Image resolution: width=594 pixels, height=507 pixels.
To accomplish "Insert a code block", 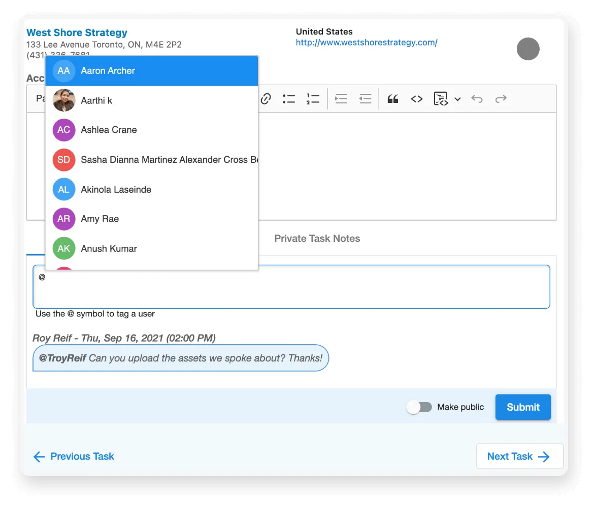I will (441, 99).
